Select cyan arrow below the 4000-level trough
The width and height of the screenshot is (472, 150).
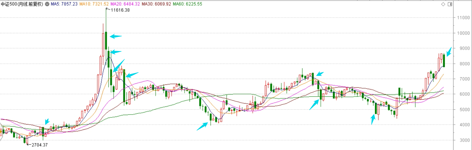(202, 126)
